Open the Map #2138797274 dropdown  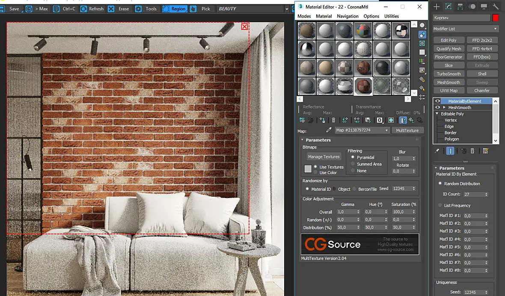(362, 130)
